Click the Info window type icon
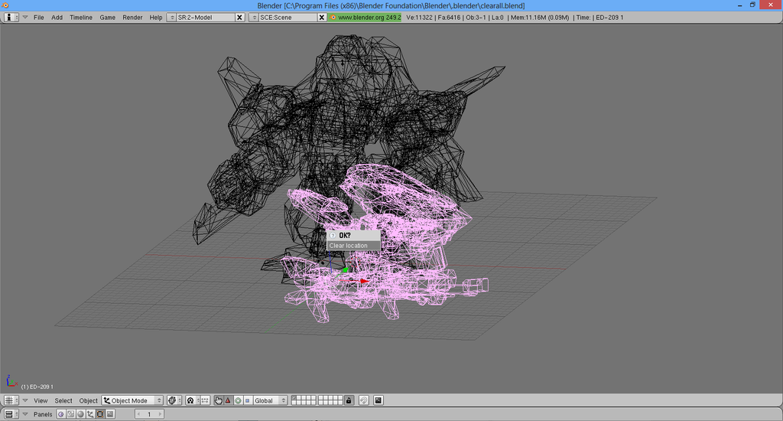This screenshot has width=783, height=421. 11,18
